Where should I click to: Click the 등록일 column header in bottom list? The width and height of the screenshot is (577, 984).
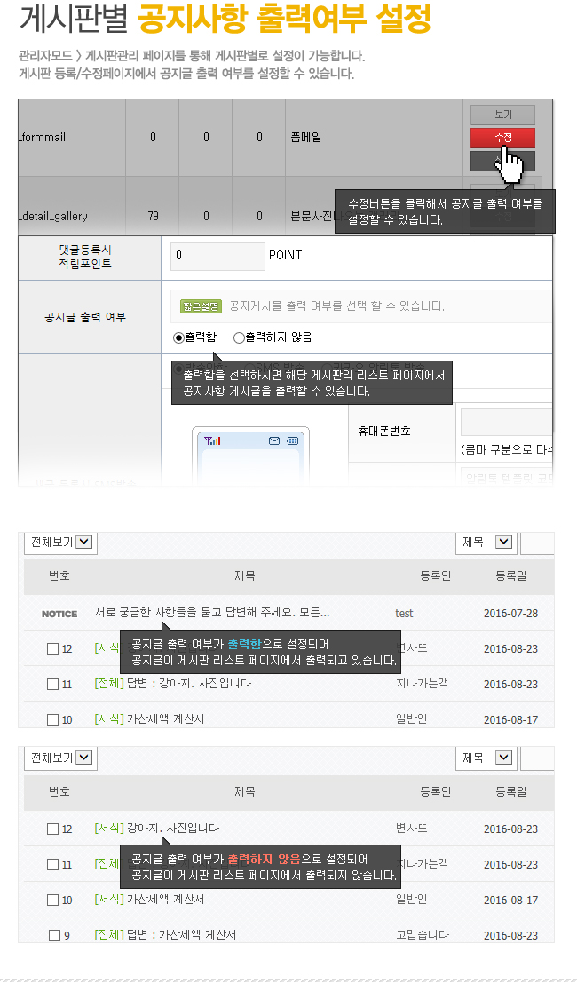pyautogui.click(x=510, y=791)
